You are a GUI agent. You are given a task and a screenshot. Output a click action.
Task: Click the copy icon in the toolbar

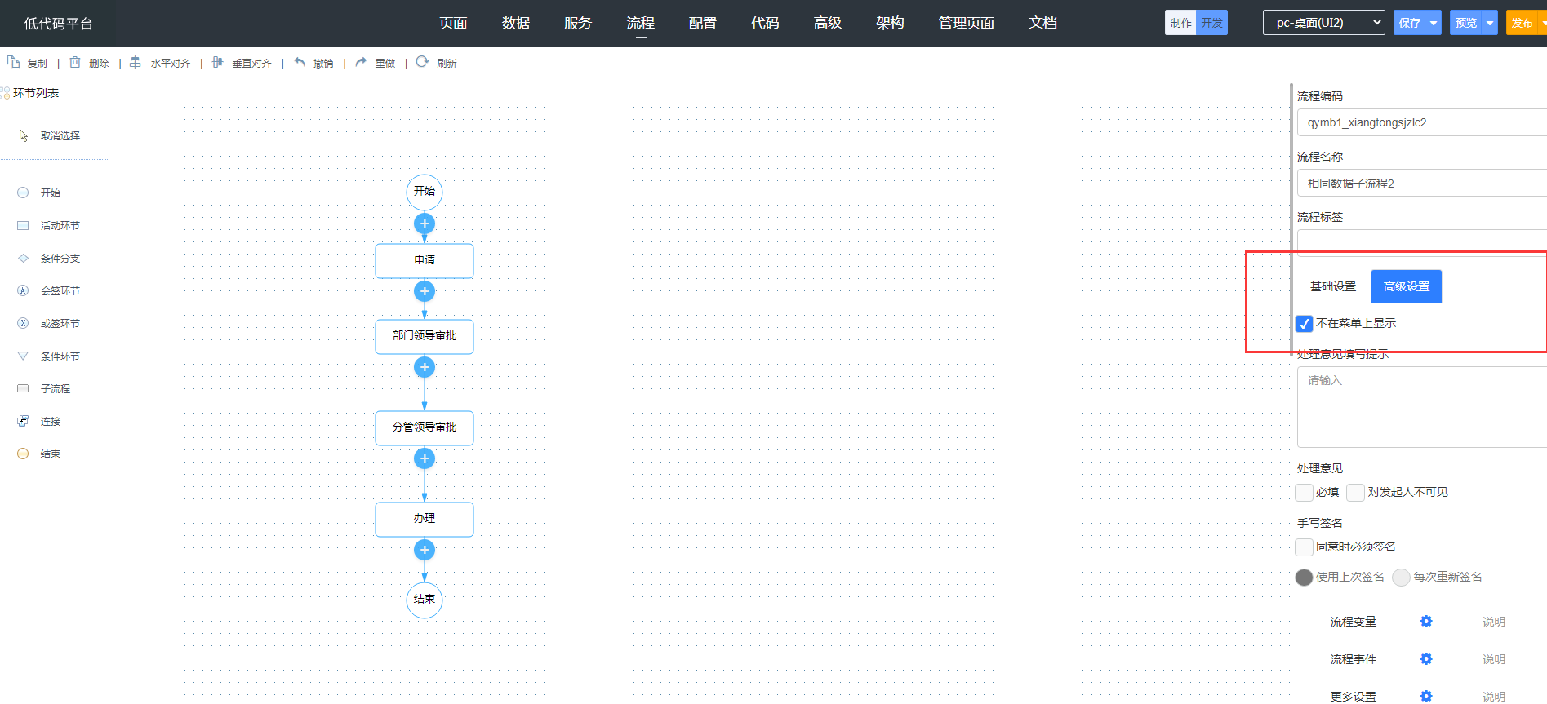(x=13, y=62)
